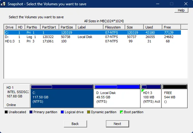Click the PartStart value 120322
193x133 pixels.
click(x=48, y=37)
